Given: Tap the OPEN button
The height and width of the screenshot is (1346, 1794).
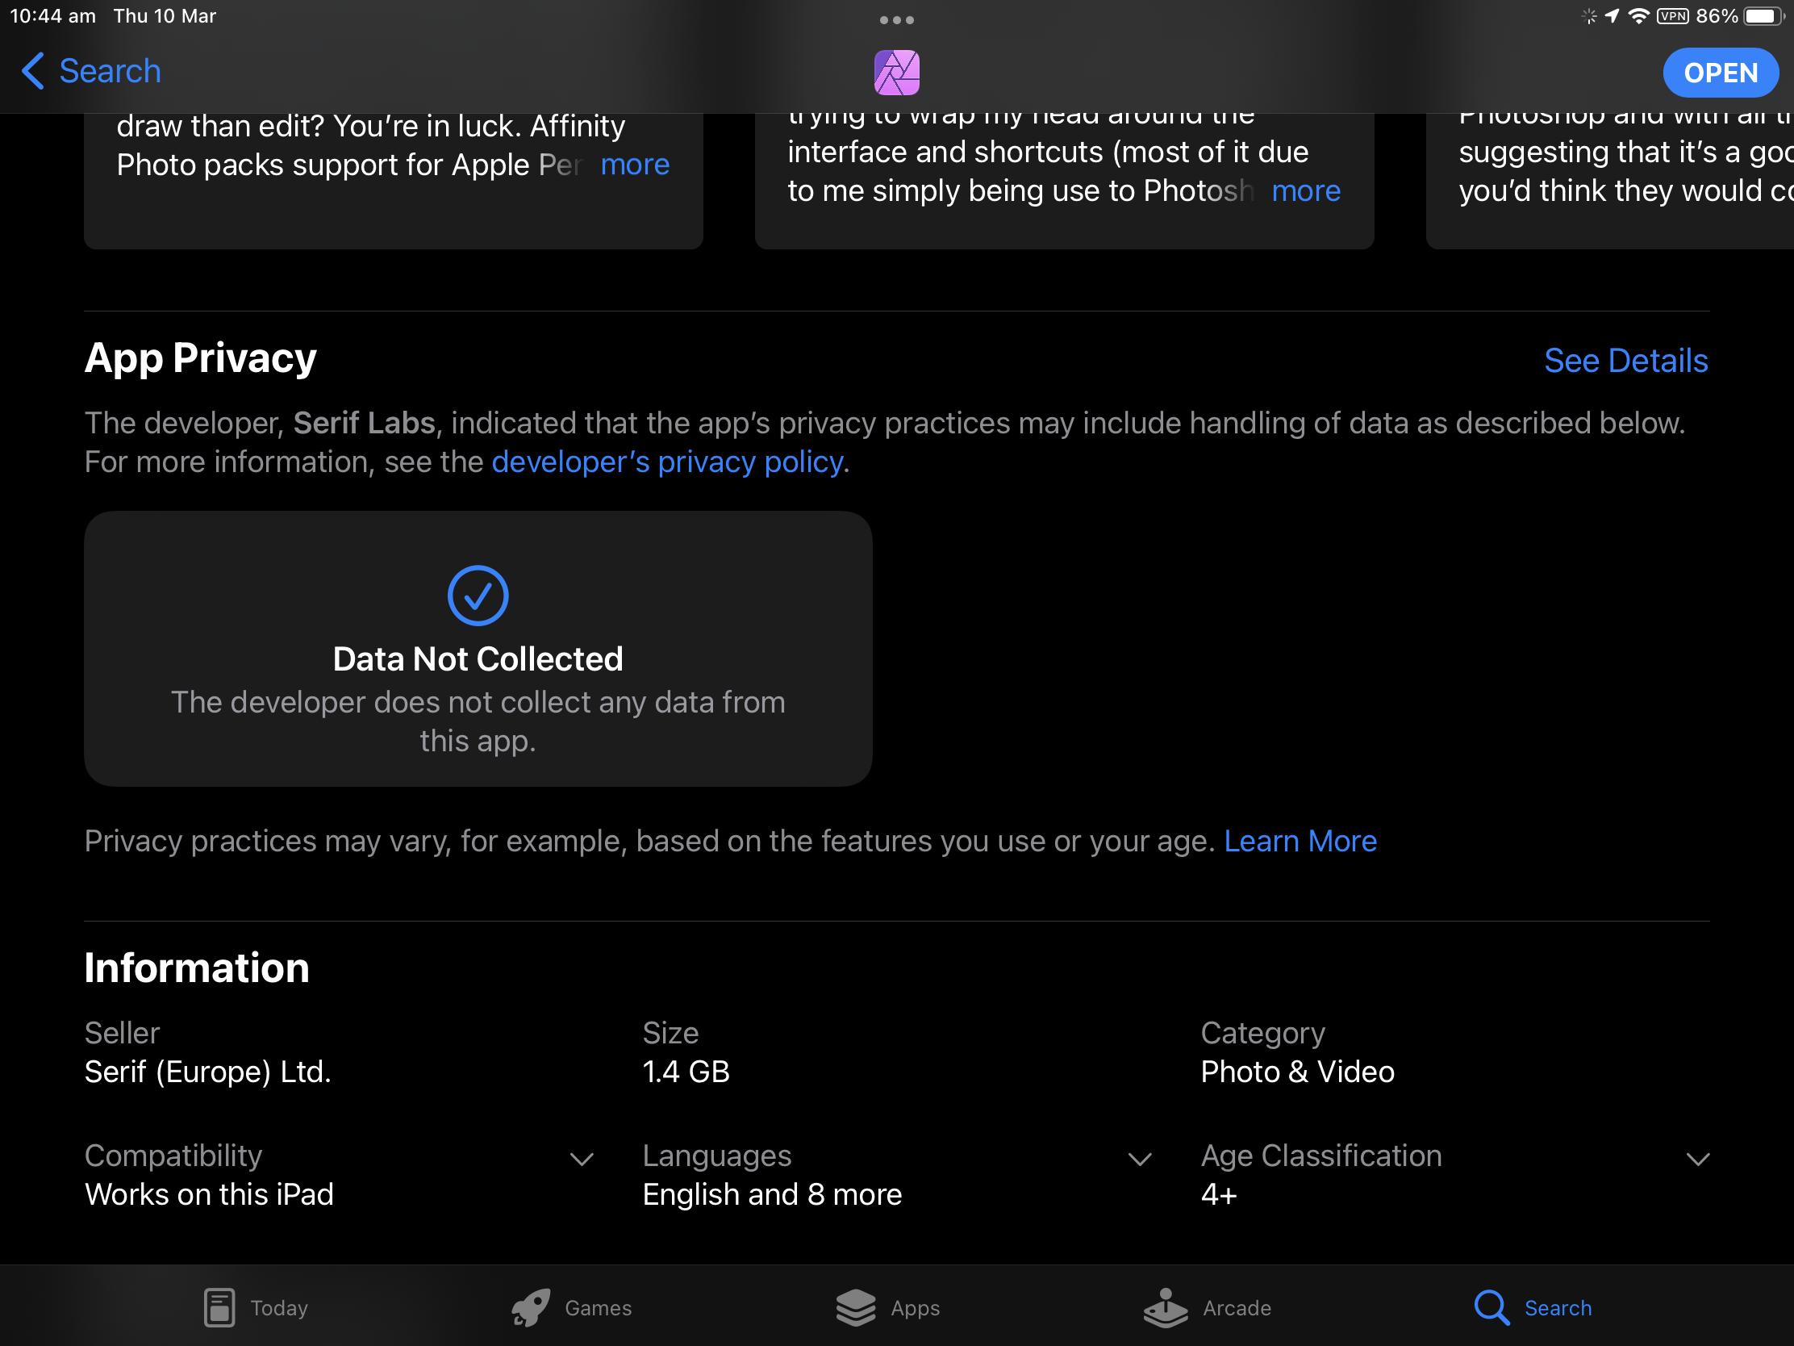Looking at the screenshot, I should point(1721,72).
